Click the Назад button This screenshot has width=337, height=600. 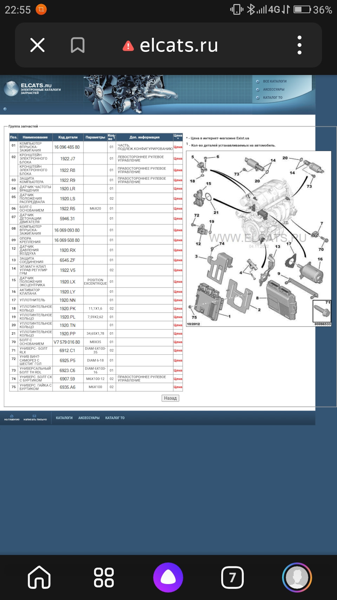(x=170, y=398)
